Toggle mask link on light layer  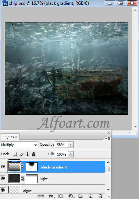pyautogui.click(x=23, y=178)
